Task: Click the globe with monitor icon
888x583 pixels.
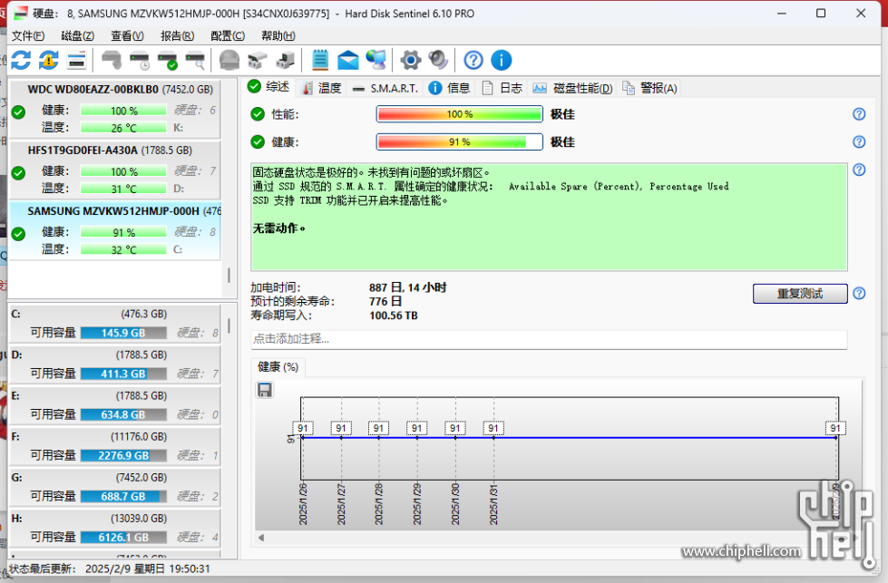Action: 376,60
